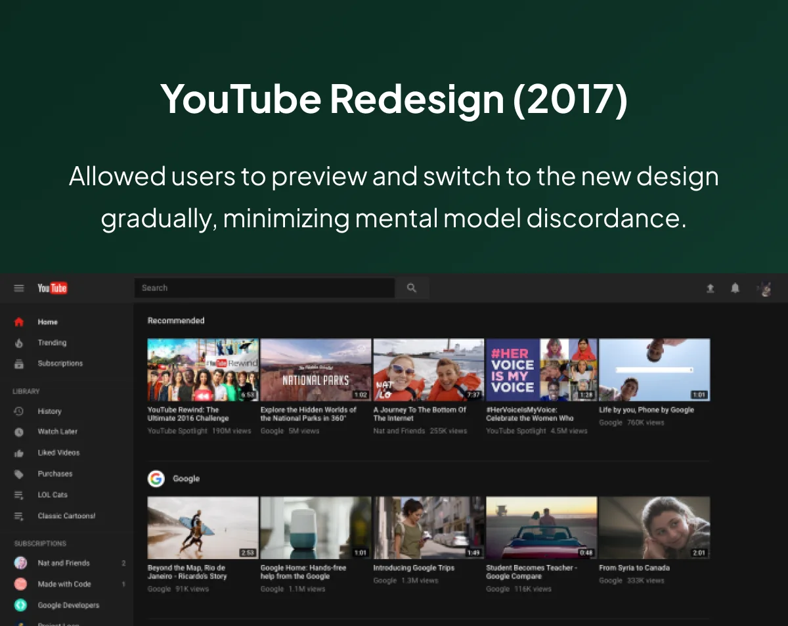Open the notifications bell
The image size is (788, 626).
[735, 288]
